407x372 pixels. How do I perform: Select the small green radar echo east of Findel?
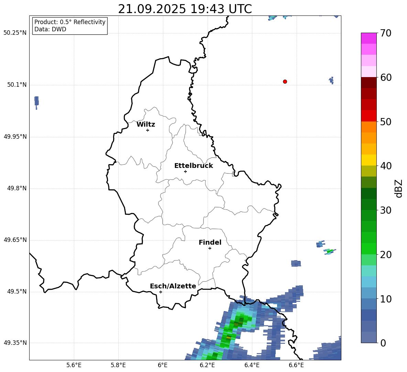coord(330,251)
